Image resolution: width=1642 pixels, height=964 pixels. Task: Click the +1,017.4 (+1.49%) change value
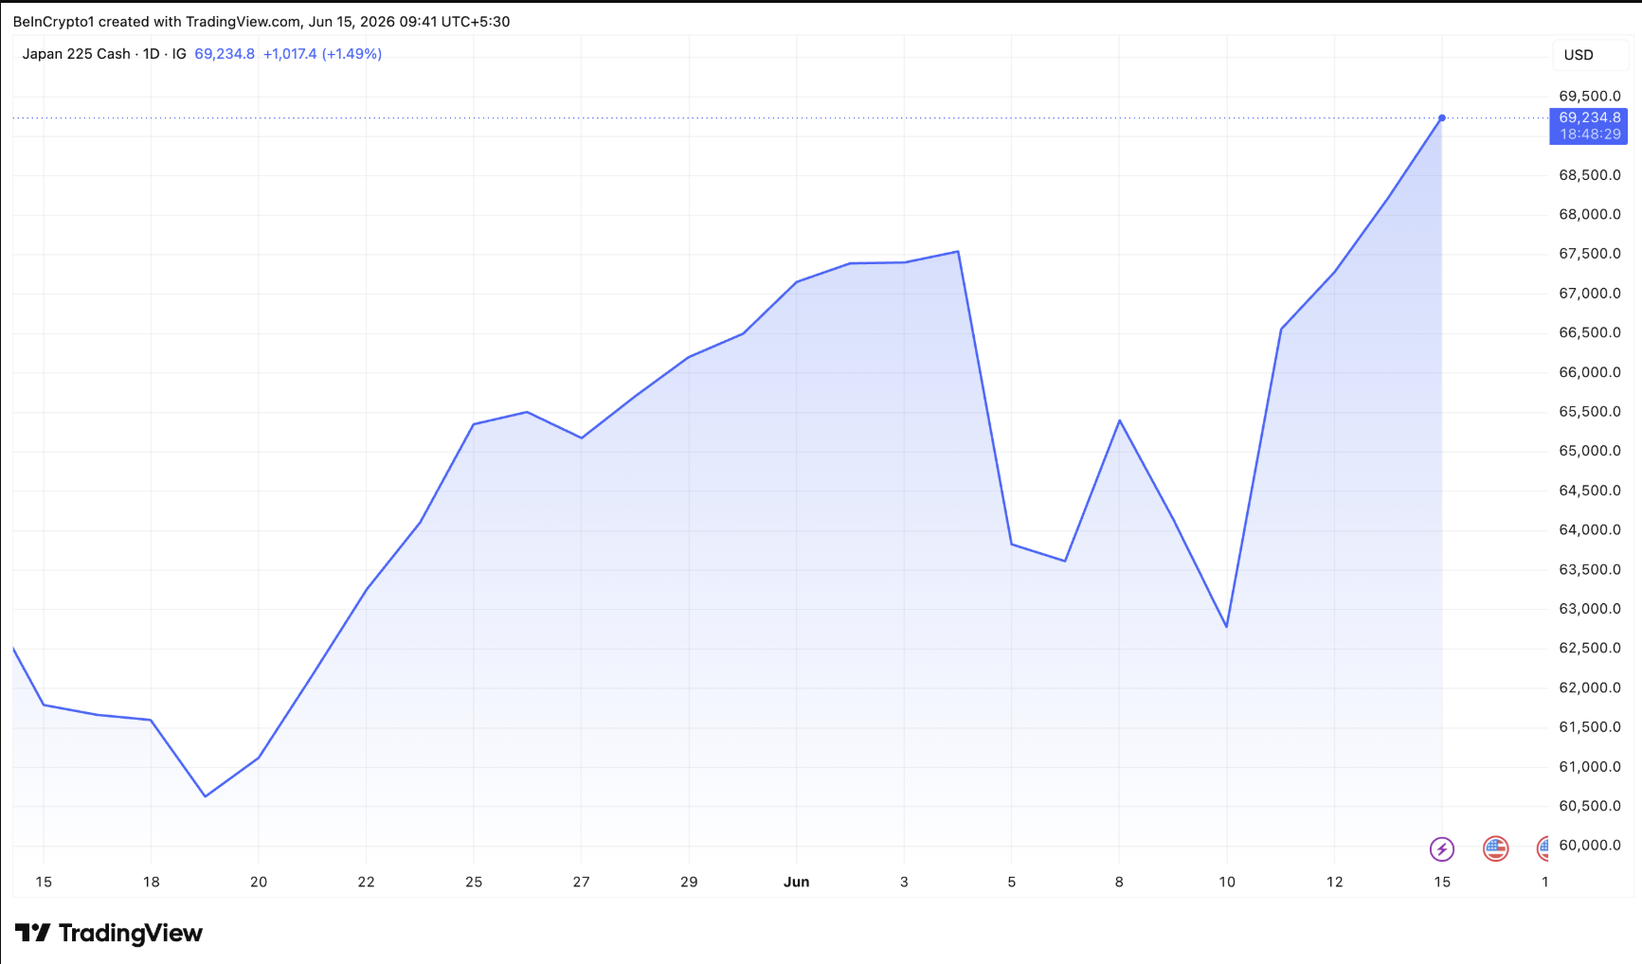[x=322, y=54]
